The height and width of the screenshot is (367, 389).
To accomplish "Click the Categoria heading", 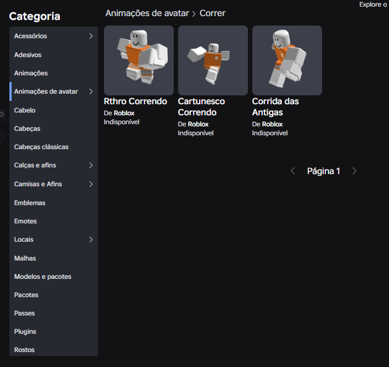I will pos(35,17).
